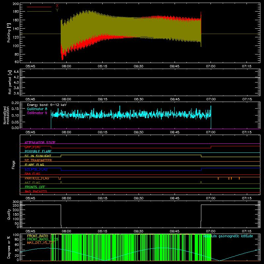Viewport: 264px width, 264px height.
Task: Click the 300 tick on Quality axis
Action: point(16,202)
